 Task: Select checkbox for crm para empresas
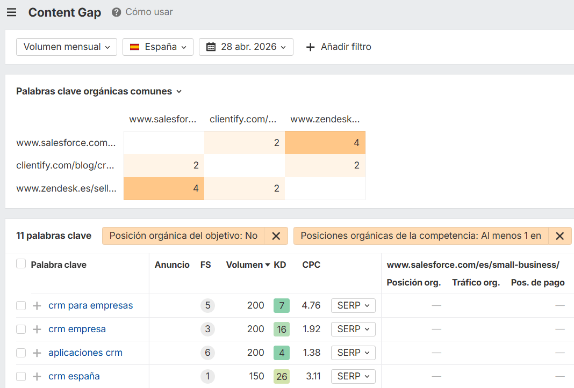click(x=21, y=305)
